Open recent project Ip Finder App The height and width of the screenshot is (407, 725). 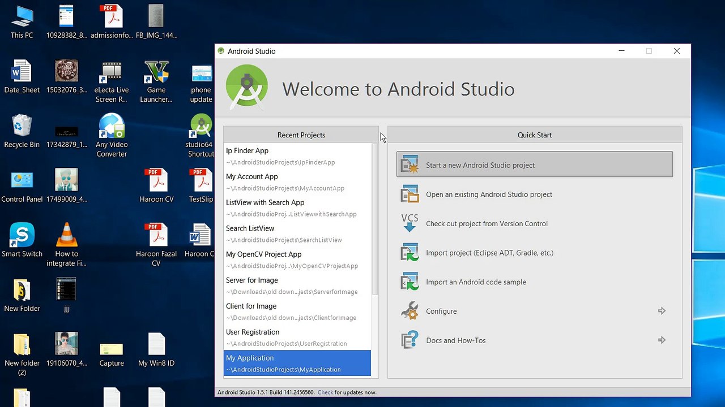297,156
